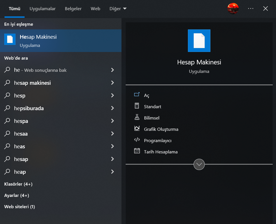This screenshot has height=224, width=276.
Task: Switch to the Uygulamalar tab
Action: [42, 9]
